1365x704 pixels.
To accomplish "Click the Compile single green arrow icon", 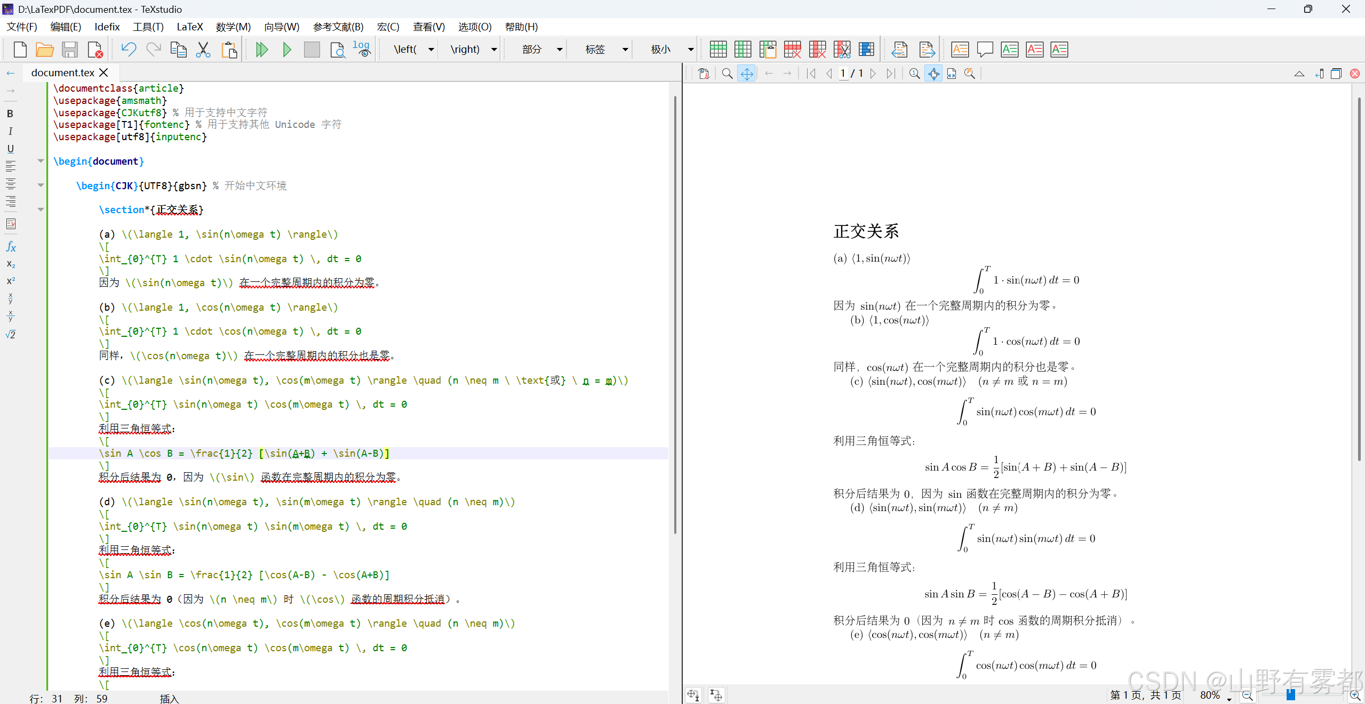I will pyautogui.click(x=287, y=50).
